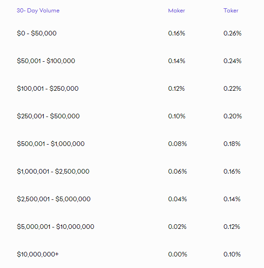Image resolution: width=264 pixels, height=268 pixels.
Task: Select the $250,001 - $500,000 volume row
Action: pos(48,116)
